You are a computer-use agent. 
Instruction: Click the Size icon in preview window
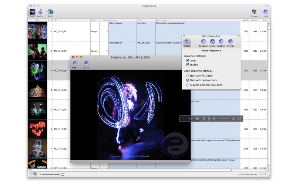(x=75, y=64)
